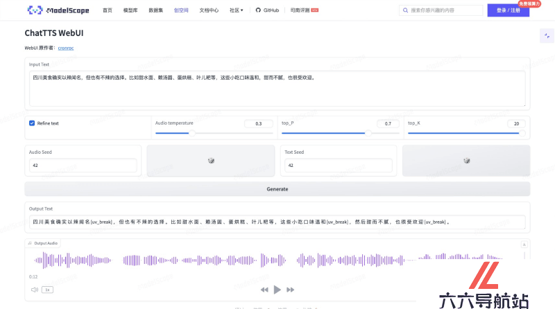Open the 数据集 navigation item
This screenshot has height=309, width=555.
[155, 10]
